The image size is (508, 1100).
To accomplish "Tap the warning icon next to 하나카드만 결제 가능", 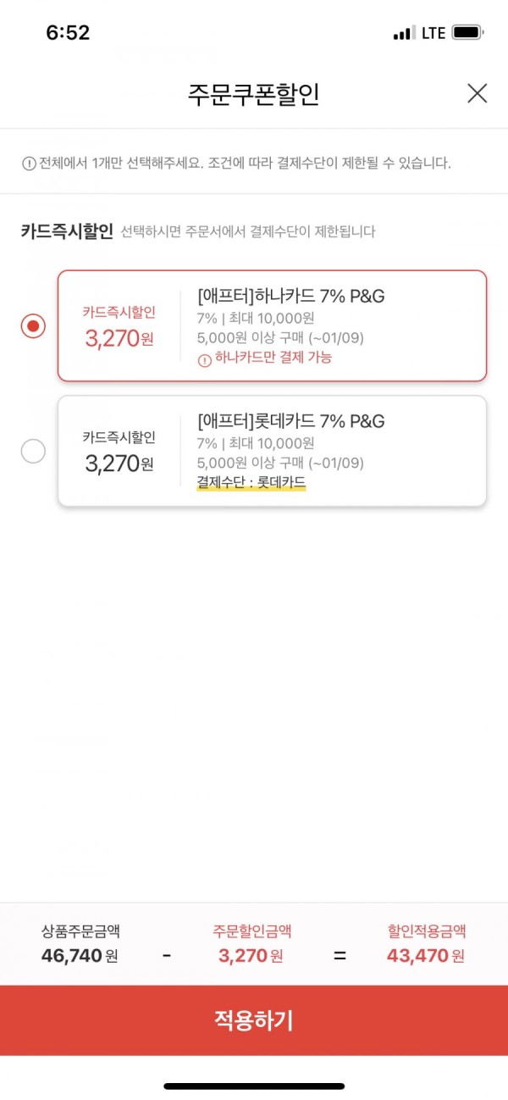I will click(203, 359).
